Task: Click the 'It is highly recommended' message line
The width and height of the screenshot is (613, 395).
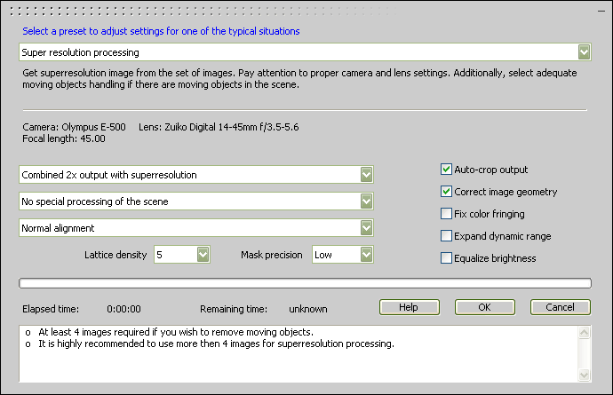Action: pyautogui.click(x=216, y=344)
